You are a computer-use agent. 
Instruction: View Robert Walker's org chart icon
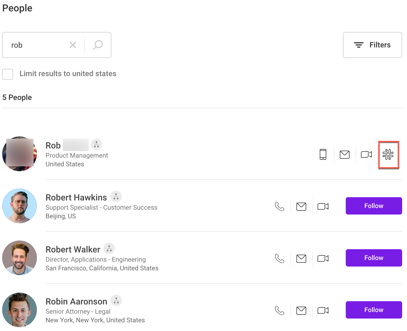109,248
